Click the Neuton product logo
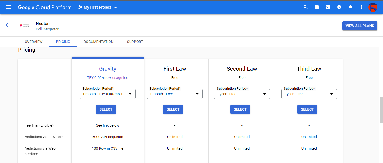 pos(25,26)
